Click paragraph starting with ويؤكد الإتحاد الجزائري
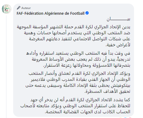143x118 pixels. coord(78,82)
